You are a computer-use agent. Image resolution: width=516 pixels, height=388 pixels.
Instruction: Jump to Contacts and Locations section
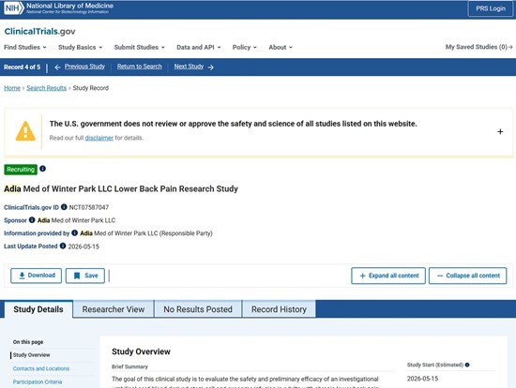coord(41,368)
